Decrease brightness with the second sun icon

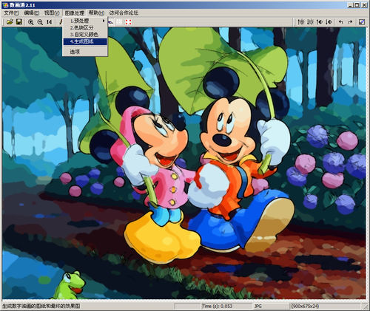(x=310, y=22)
